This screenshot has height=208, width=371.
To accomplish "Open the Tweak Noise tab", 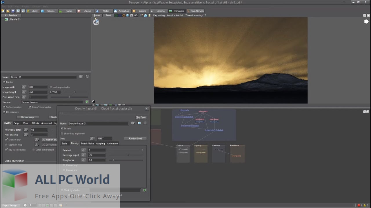I will 87,144.
